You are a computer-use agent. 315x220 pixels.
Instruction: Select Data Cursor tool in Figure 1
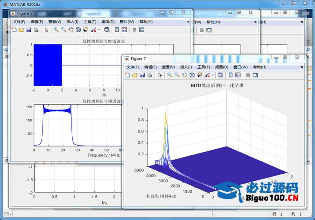(x=86, y=30)
